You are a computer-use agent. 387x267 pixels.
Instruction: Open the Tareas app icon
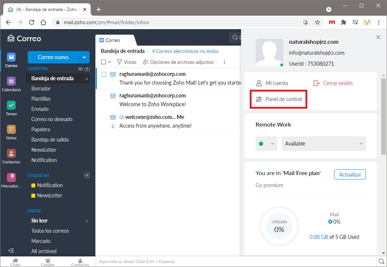coord(11,108)
